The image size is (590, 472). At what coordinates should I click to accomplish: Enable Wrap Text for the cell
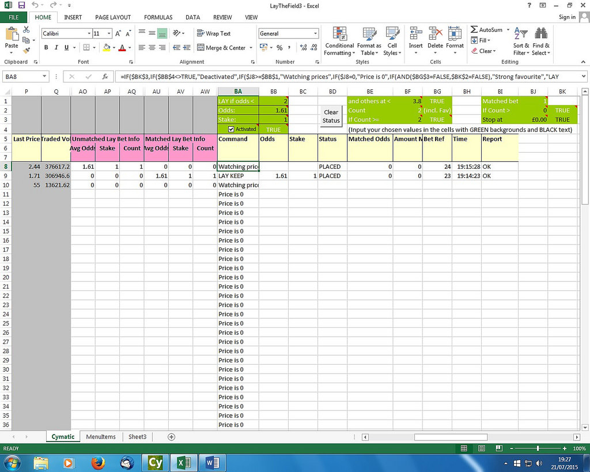(x=214, y=33)
